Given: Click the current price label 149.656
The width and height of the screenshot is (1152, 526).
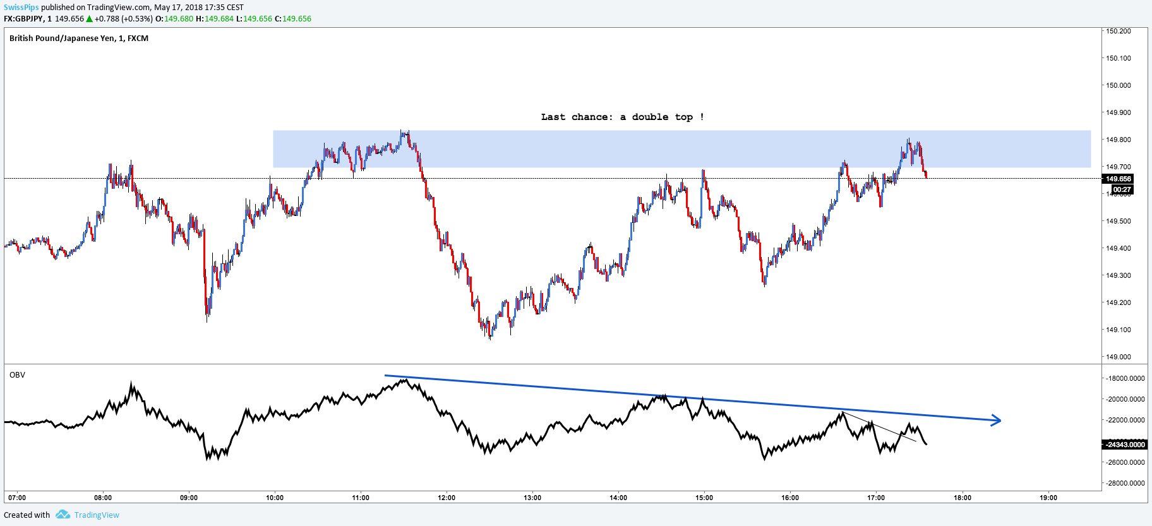Looking at the screenshot, I should [x=1118, y=179].
